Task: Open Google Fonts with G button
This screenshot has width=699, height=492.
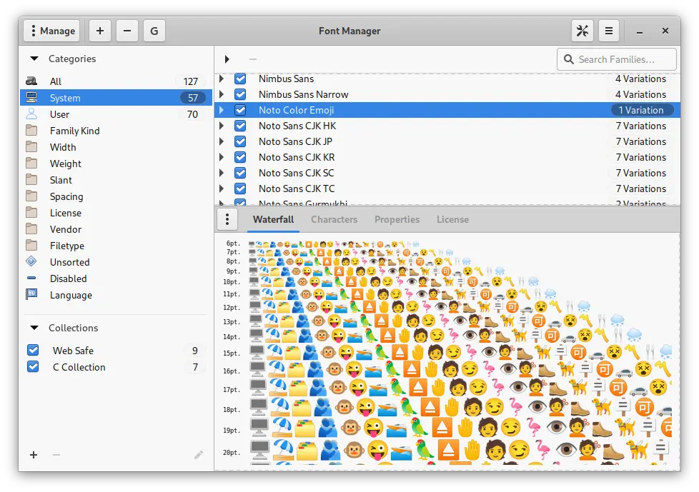Action: 154,31
